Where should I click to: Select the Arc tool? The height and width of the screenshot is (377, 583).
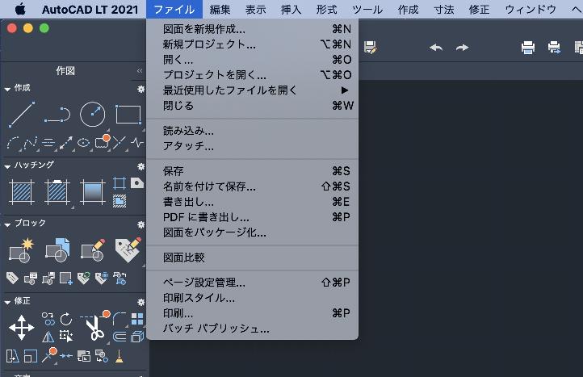coord(13,143)
